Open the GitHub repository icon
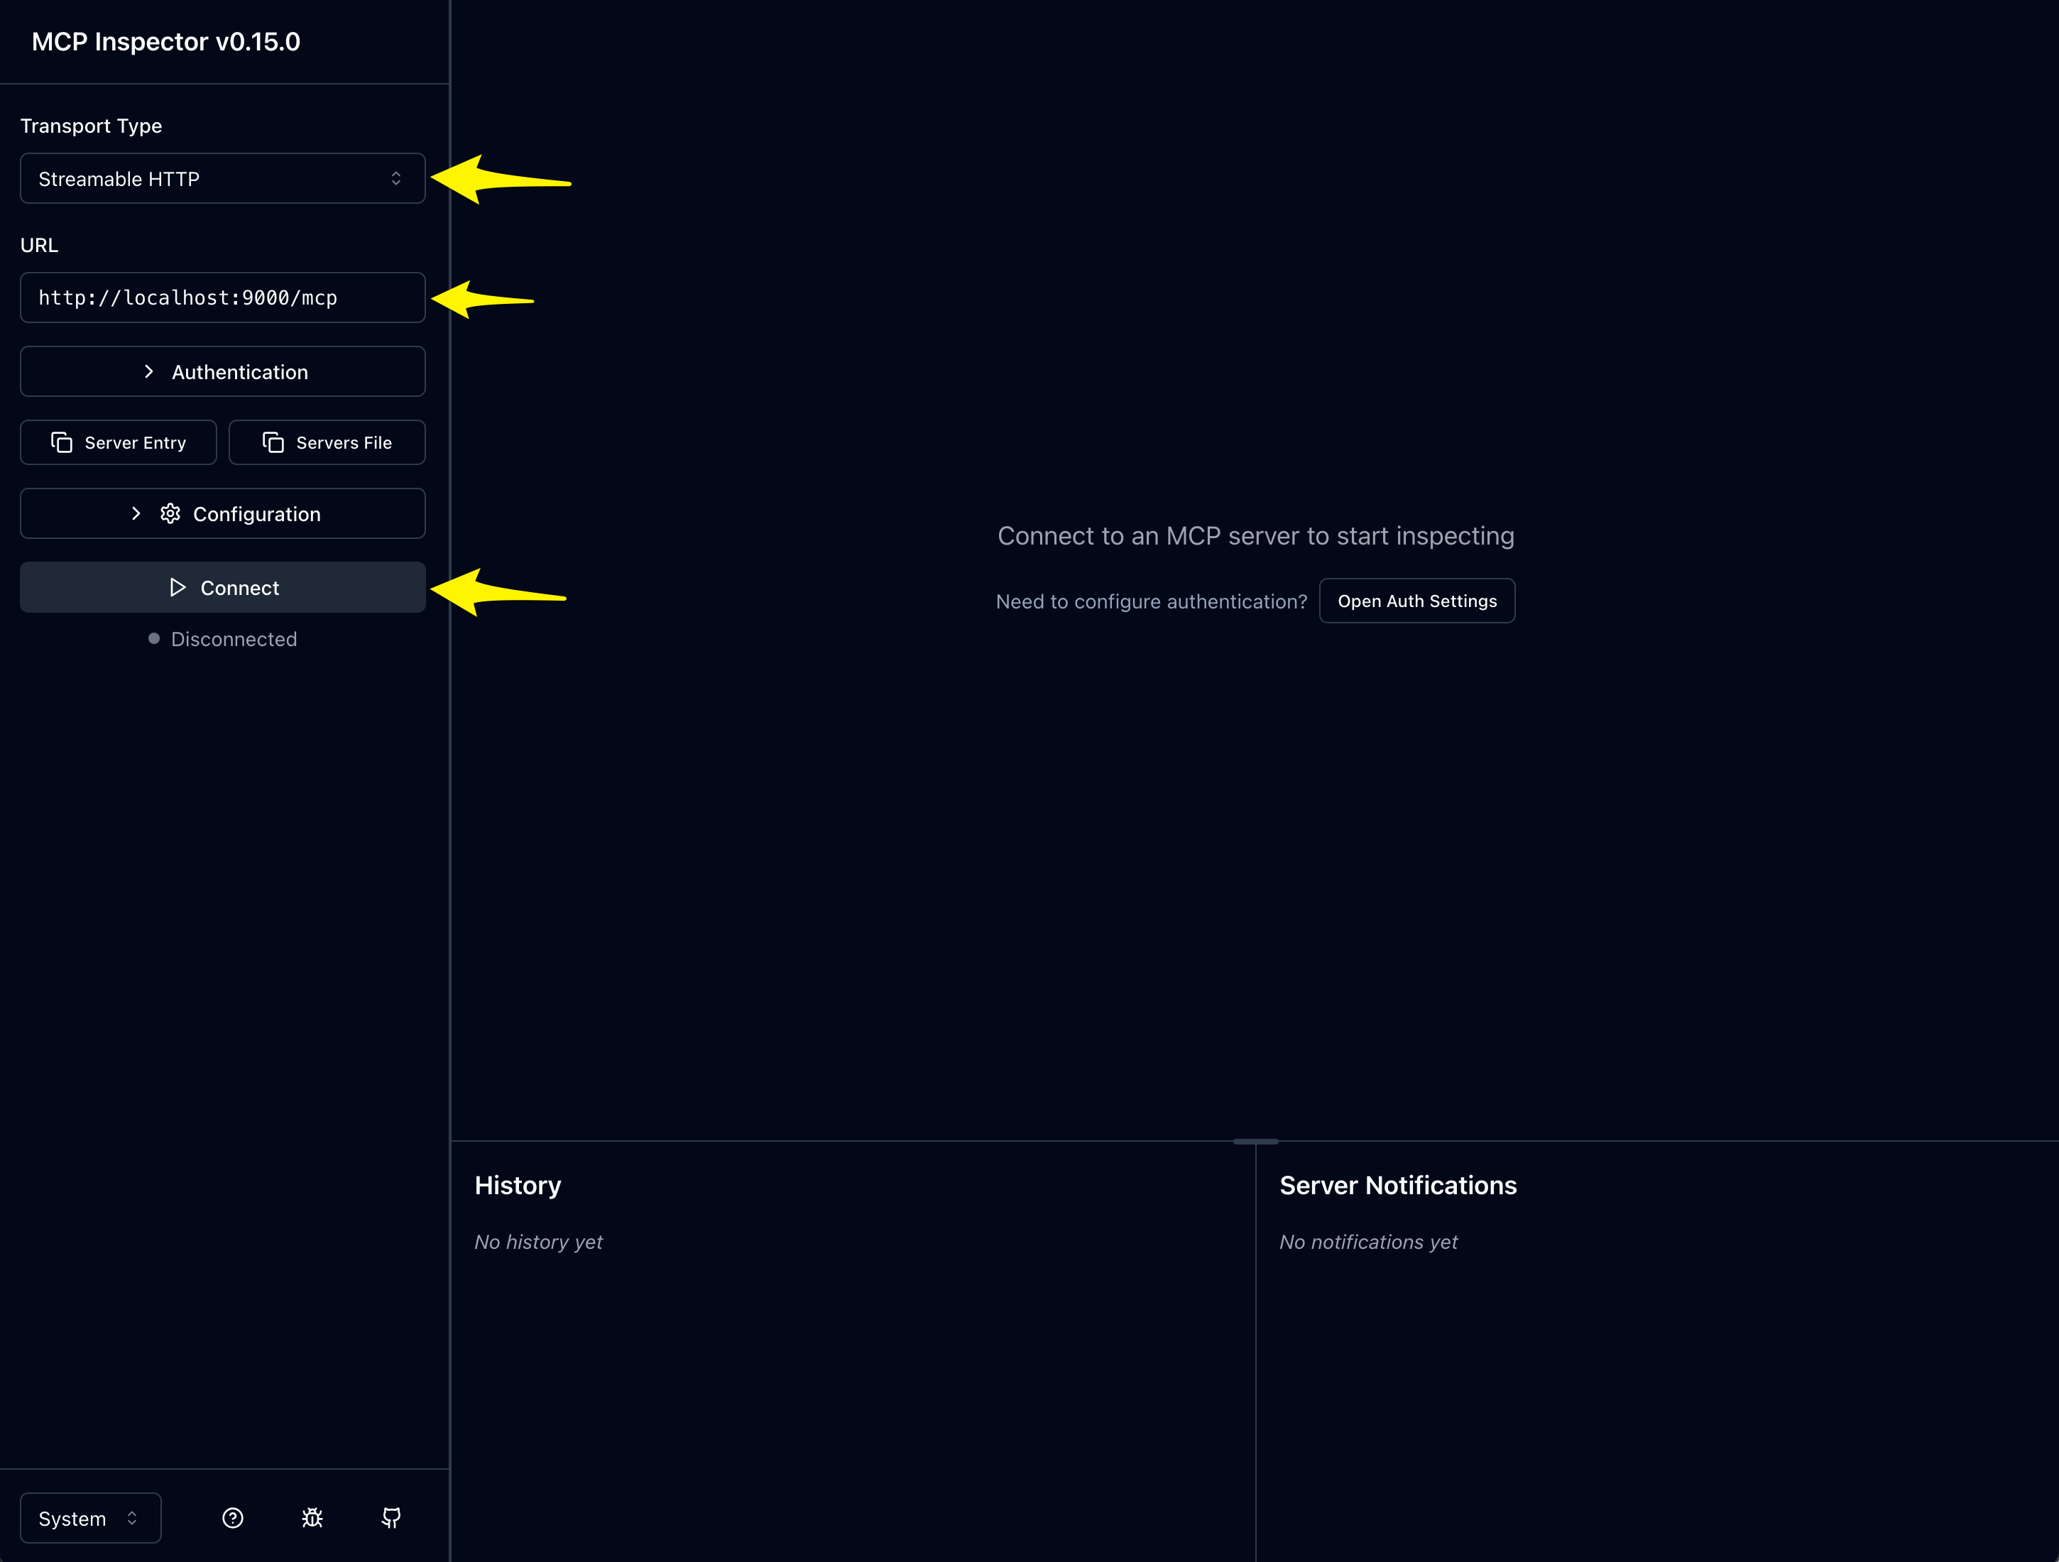 [391, 1518]
